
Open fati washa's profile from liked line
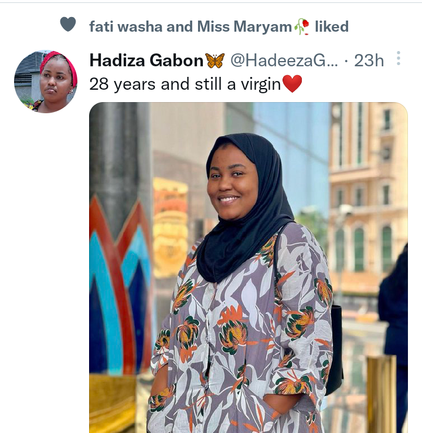pos(126,27)
